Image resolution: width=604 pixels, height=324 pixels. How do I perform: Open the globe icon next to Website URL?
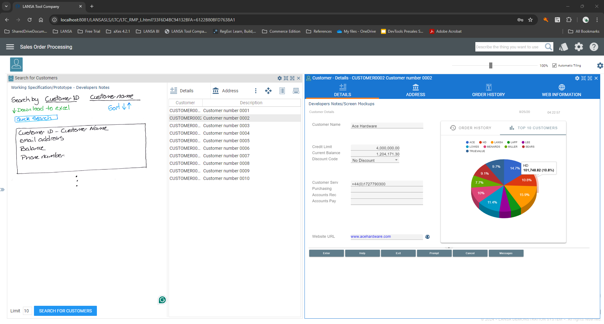click(428, 237)
